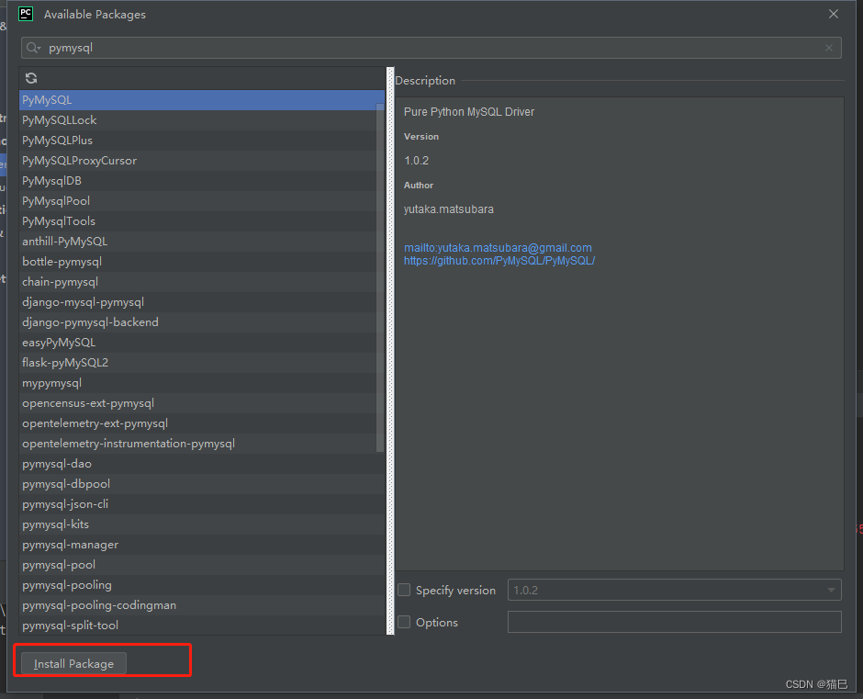Click the yutaka.matsubara author name

449,209
